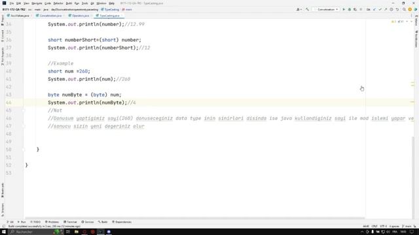This screenshot has width=419, height=235.
Task: Open the Edit menu
Action: [x=18, y=3]
